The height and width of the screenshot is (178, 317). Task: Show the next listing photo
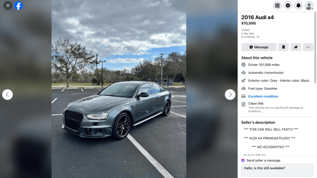[x=230, y=95]
